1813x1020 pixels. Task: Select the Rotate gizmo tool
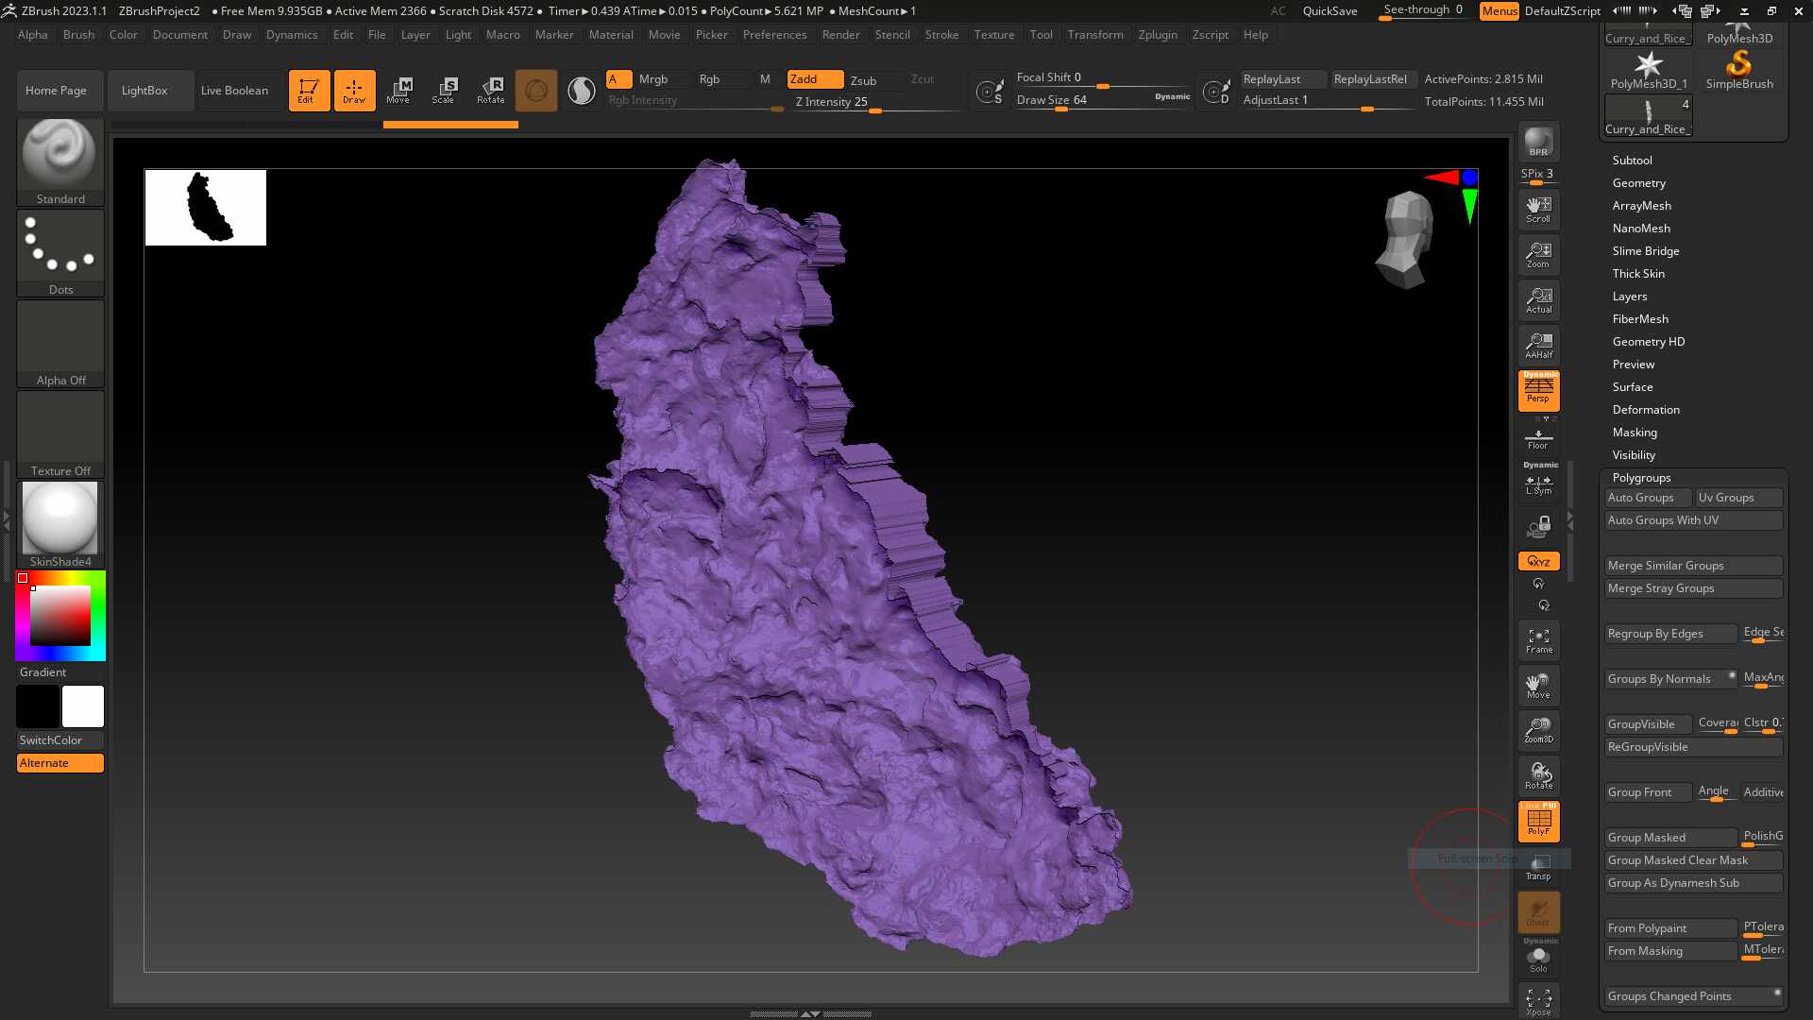[491, 91]
